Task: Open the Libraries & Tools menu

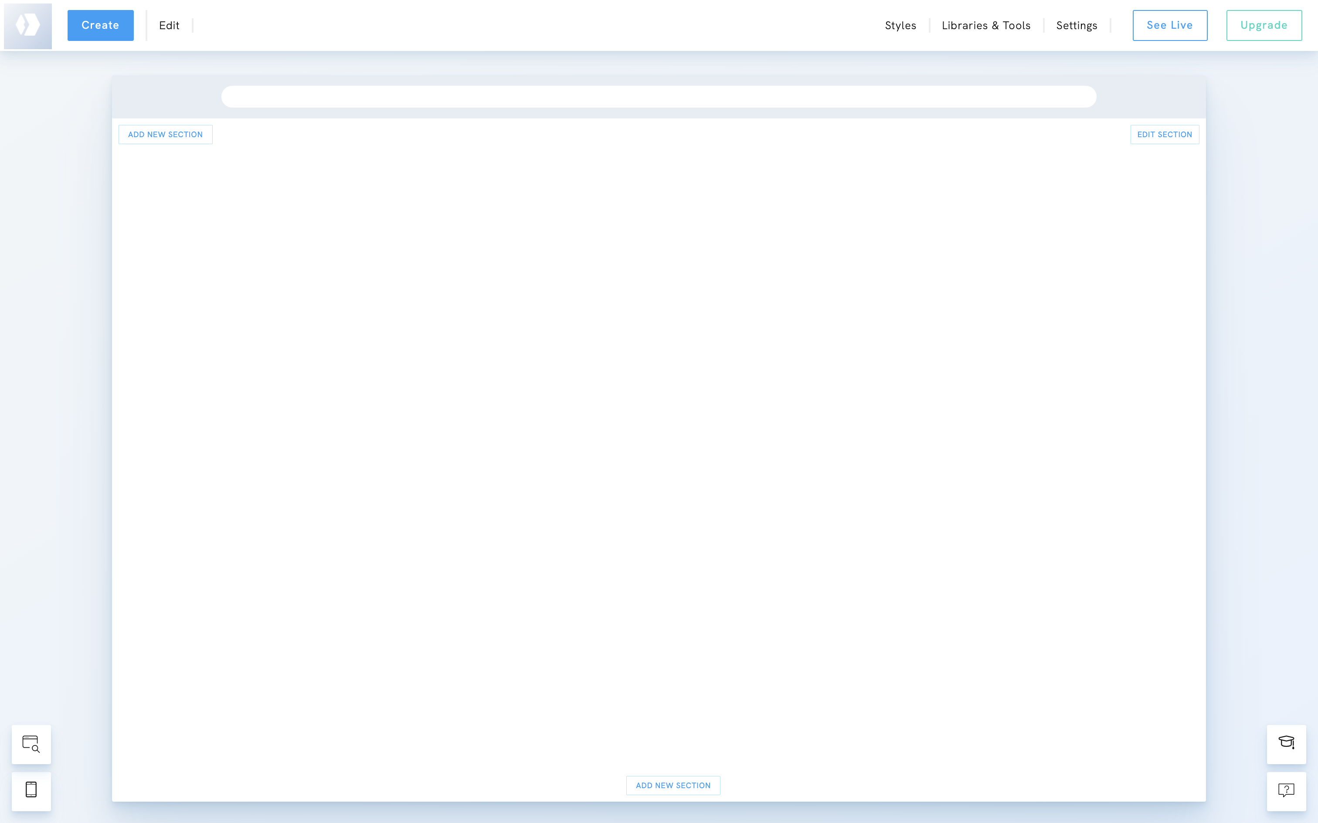Action: 986,25
